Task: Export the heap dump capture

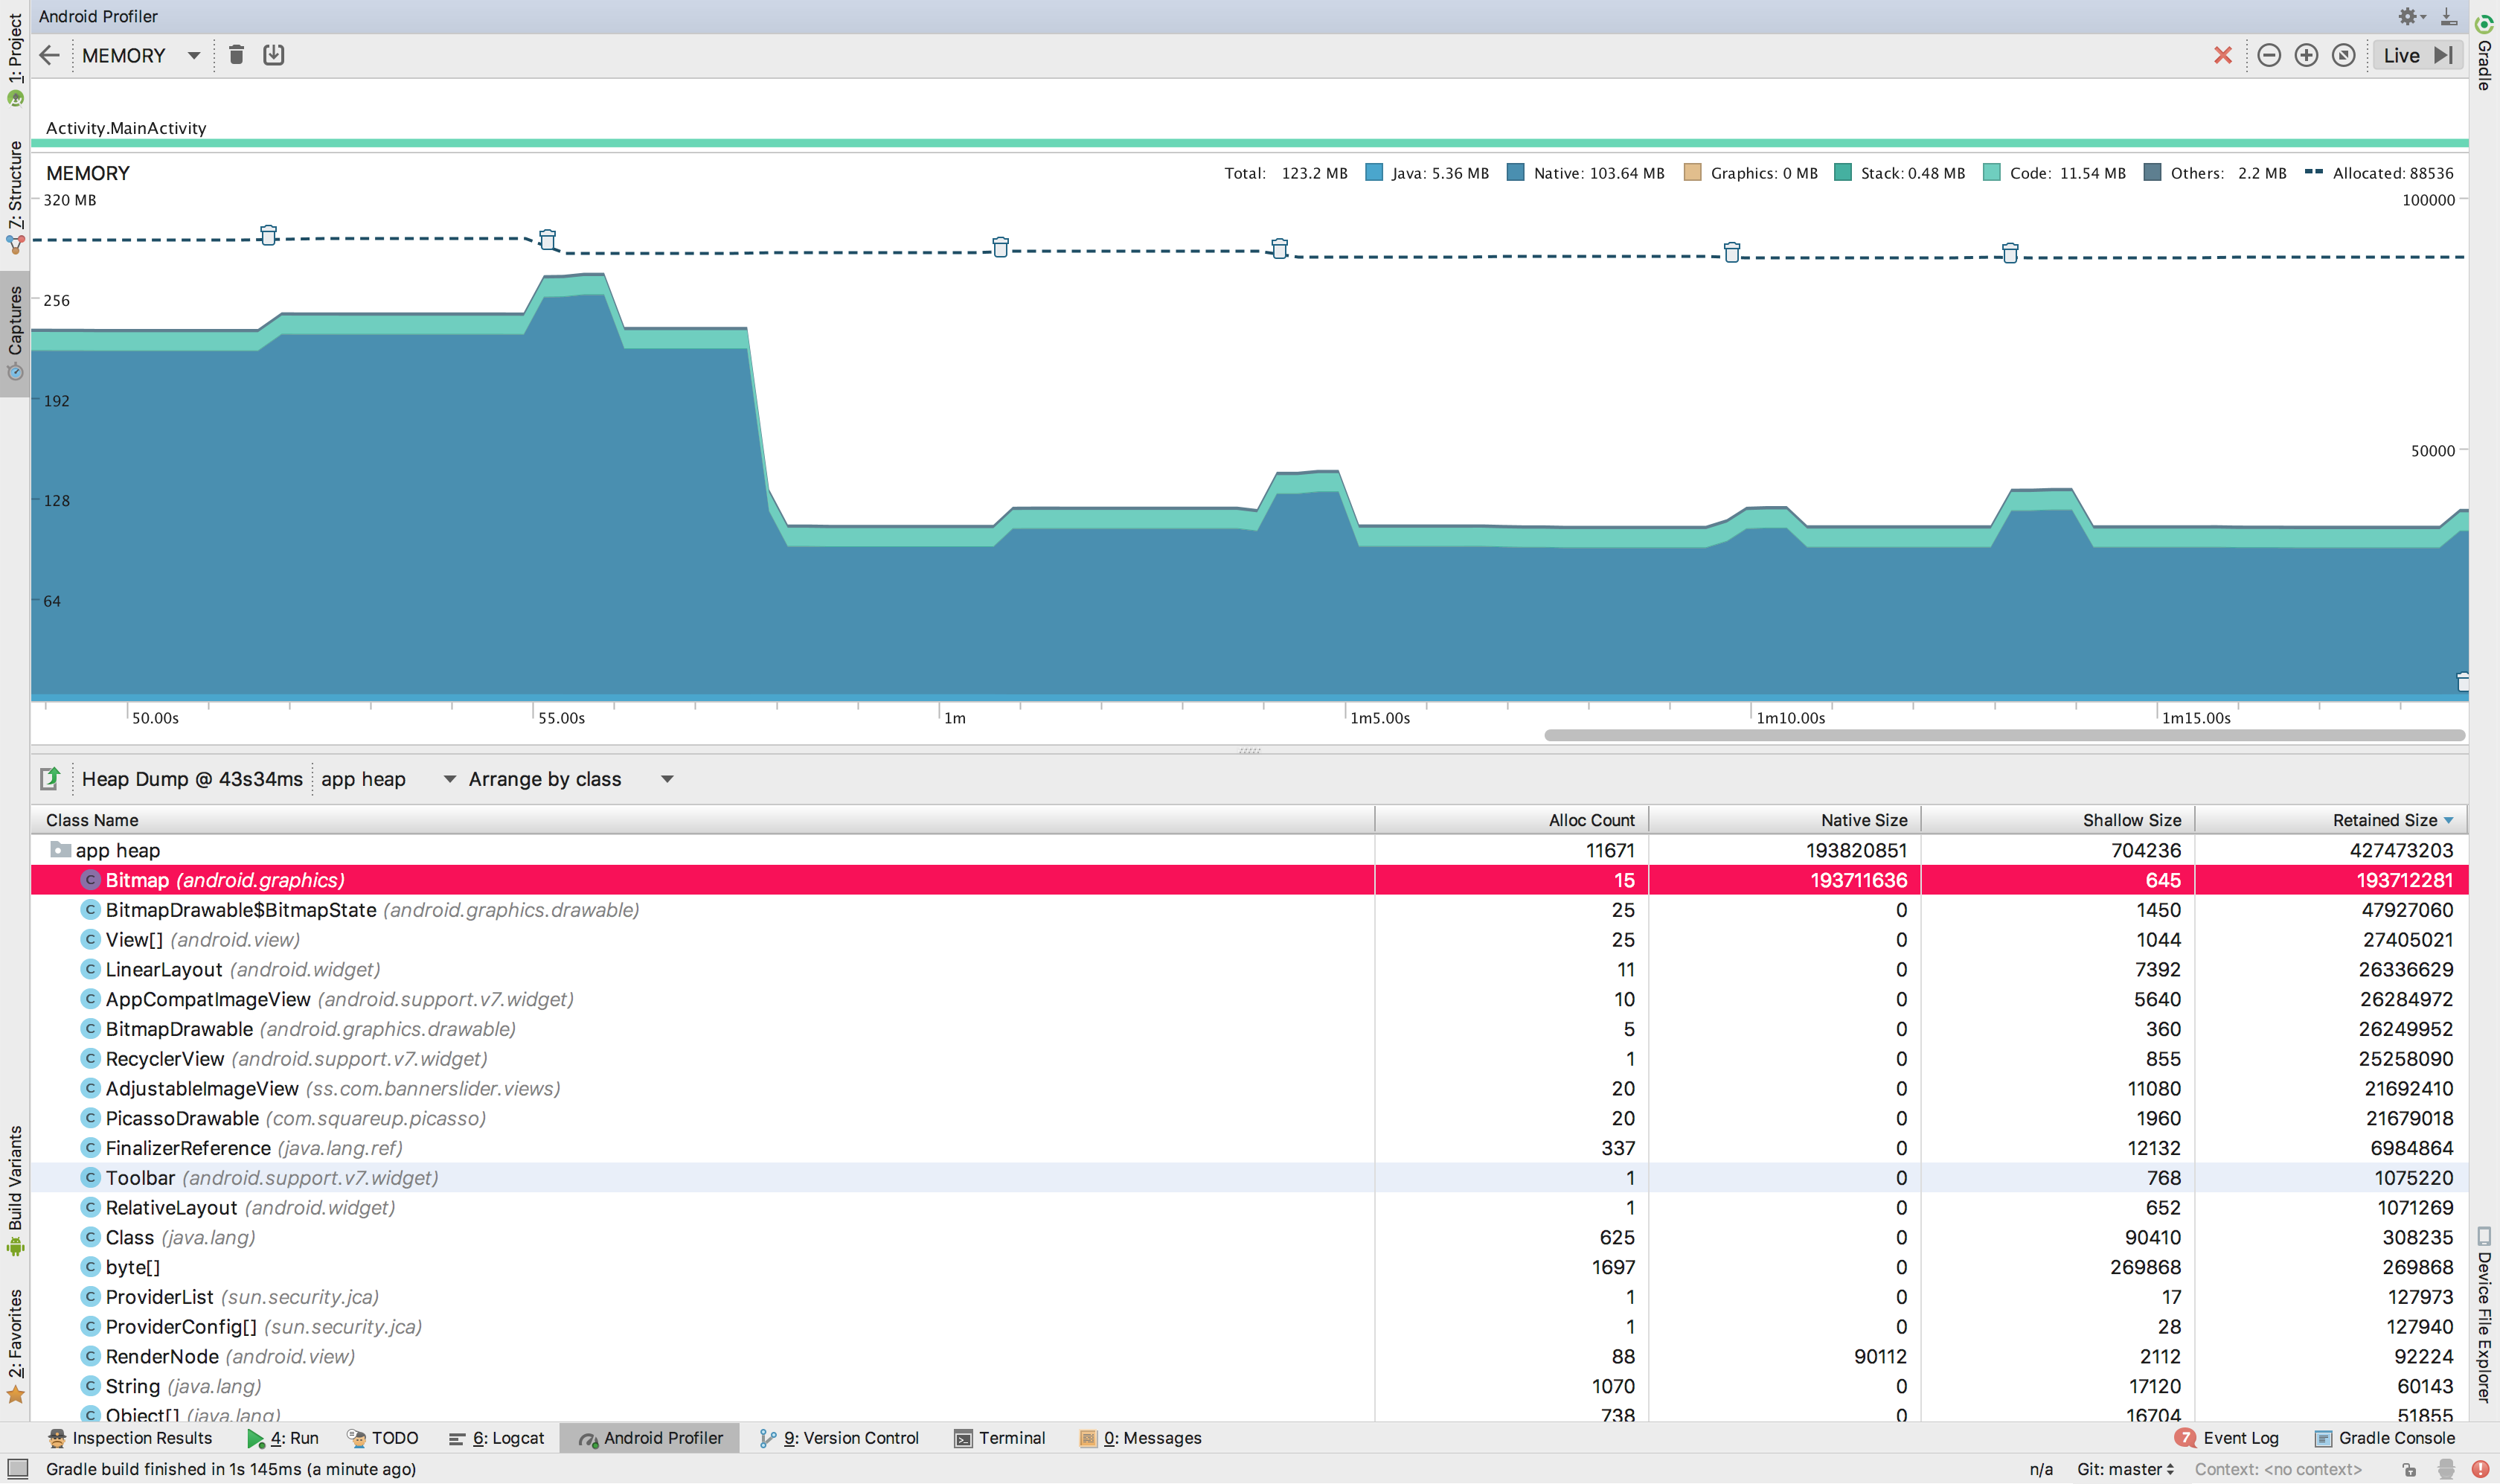Action: 50,778
